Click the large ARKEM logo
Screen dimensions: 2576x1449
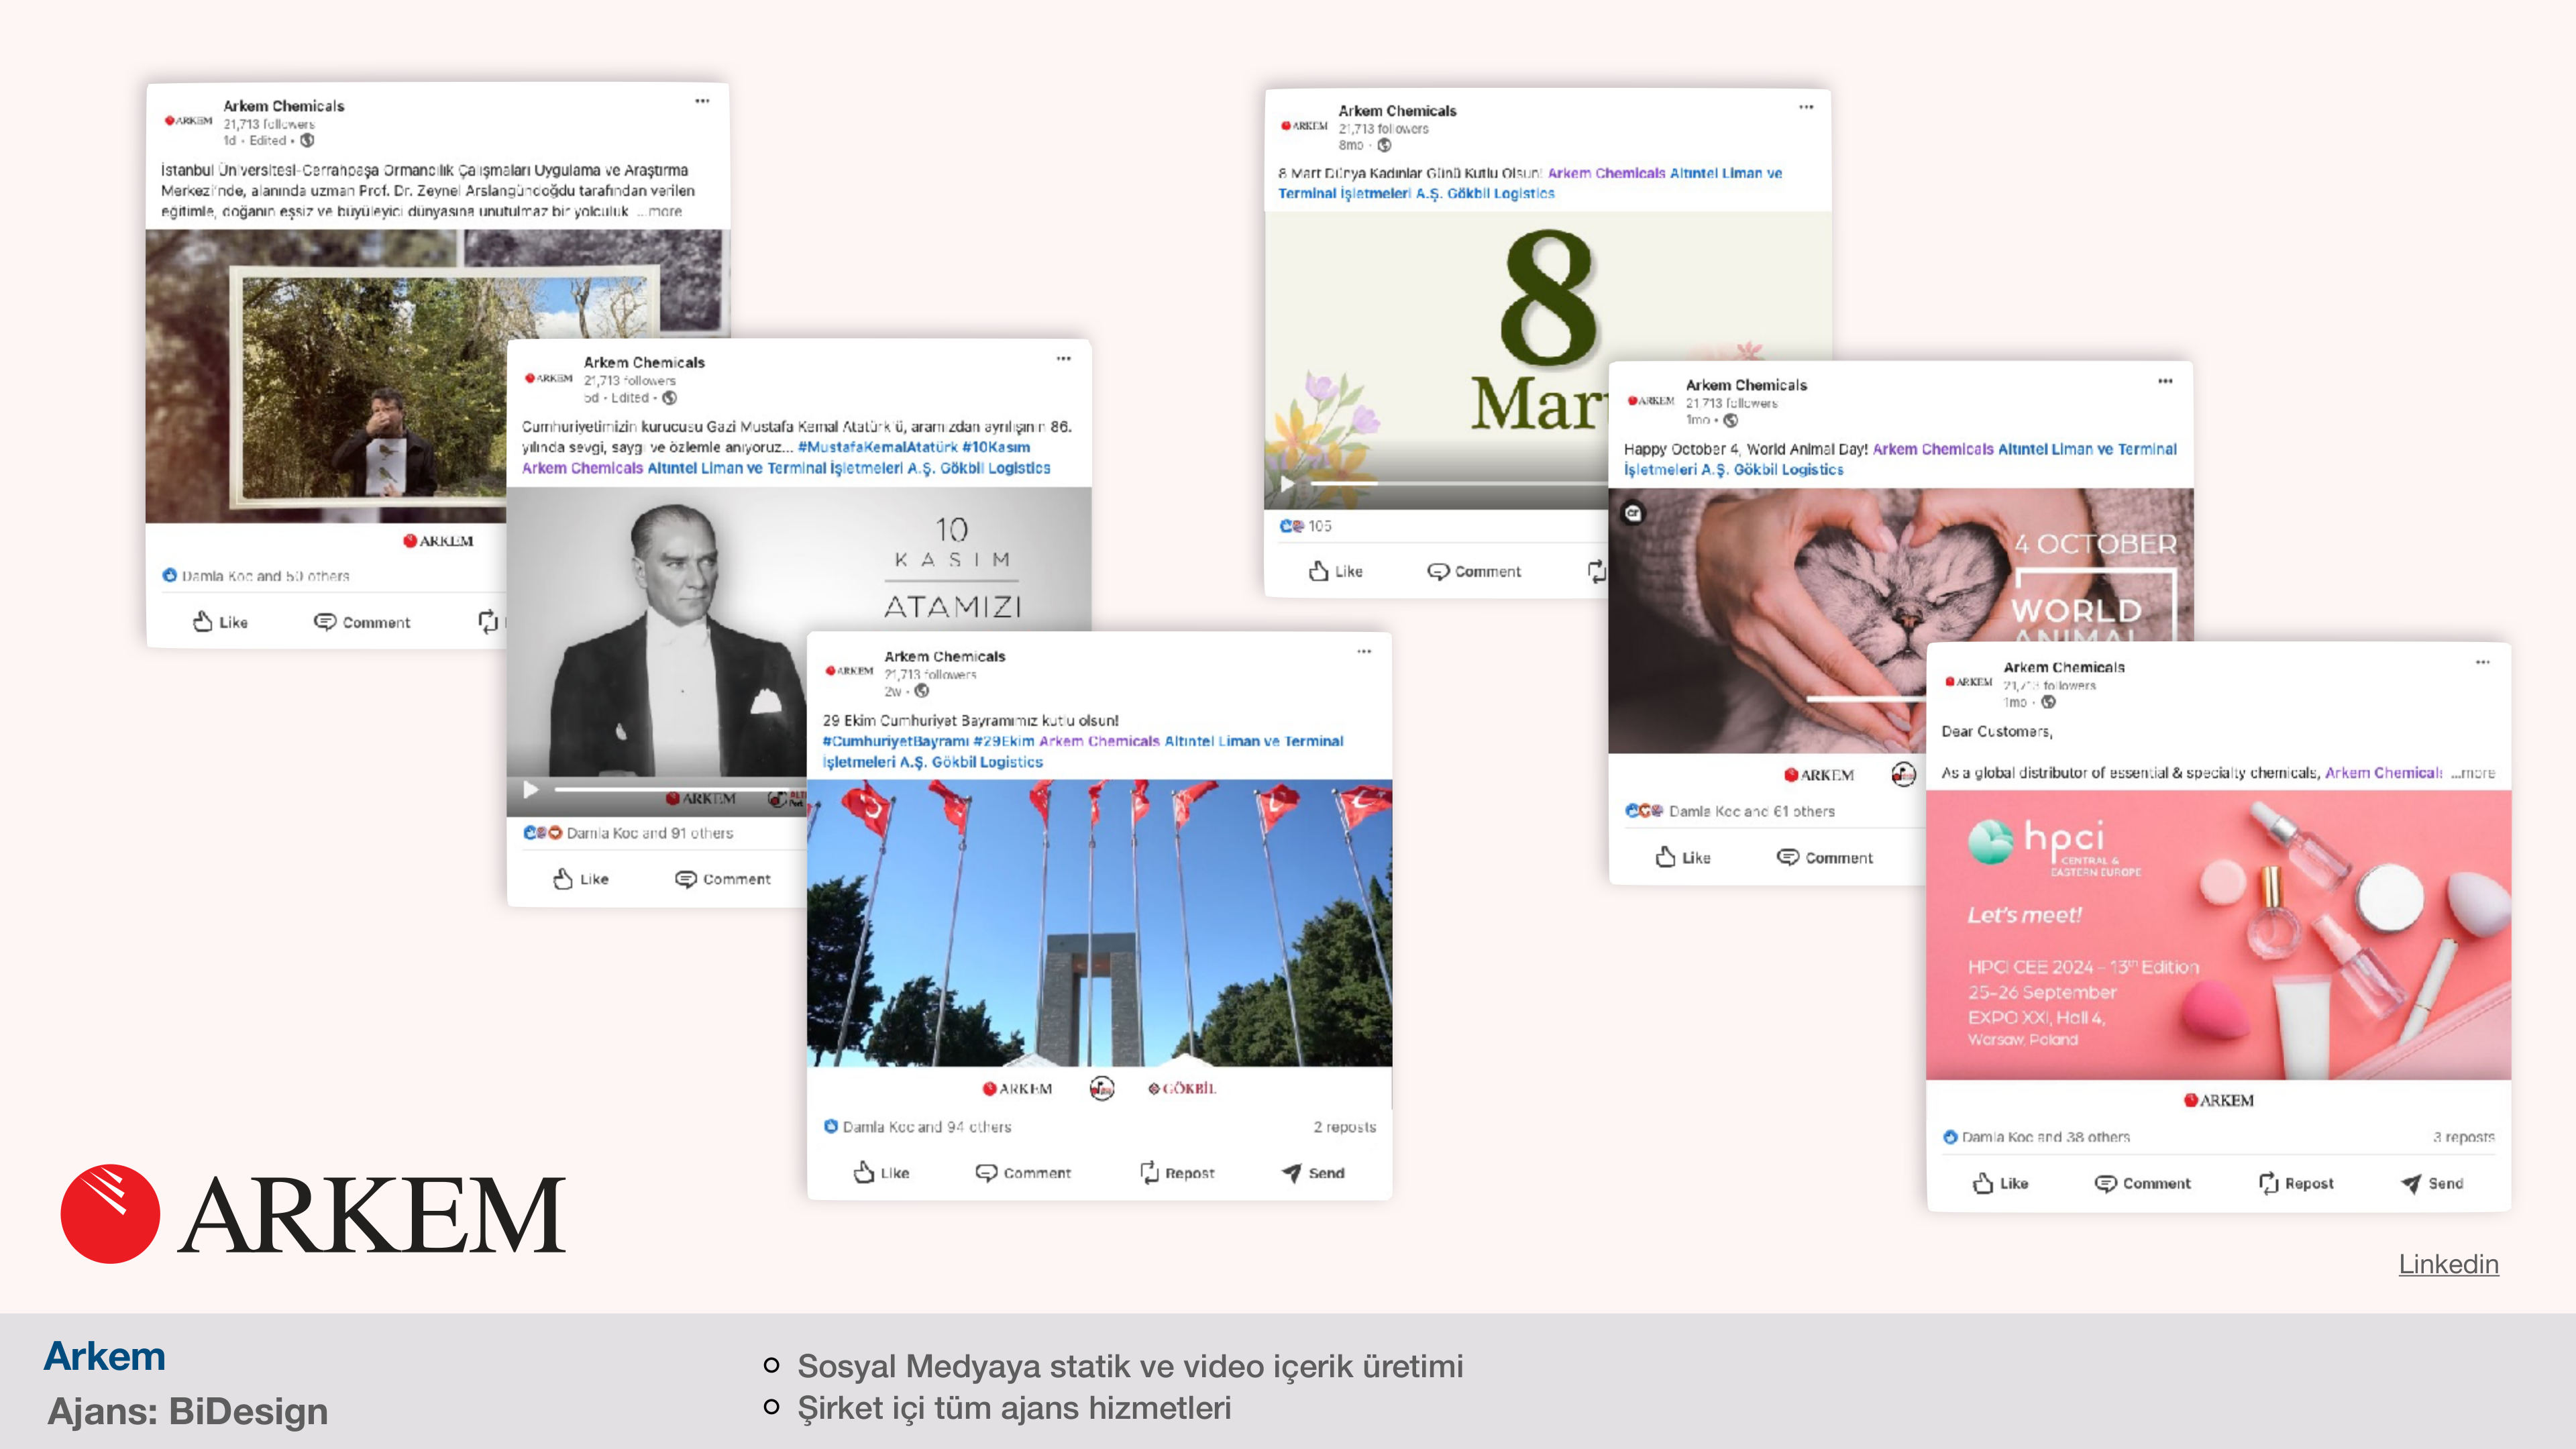(313, 1214)
